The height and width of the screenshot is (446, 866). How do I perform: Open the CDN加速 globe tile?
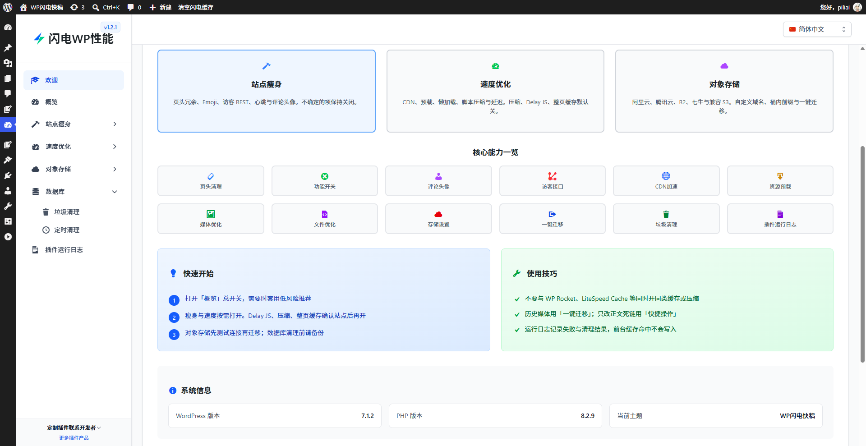click(666, 181)
